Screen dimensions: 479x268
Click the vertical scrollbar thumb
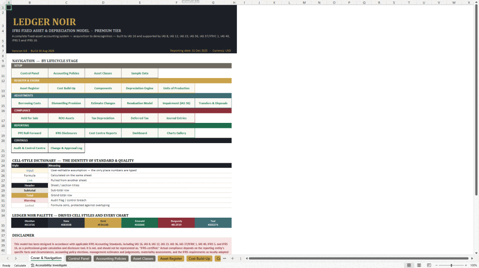coord(476,101)
